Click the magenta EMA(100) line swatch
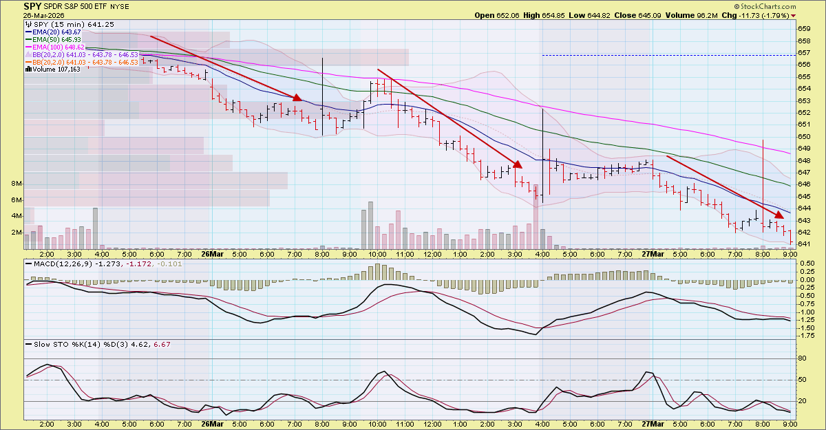Viewport: 826px width, 430px height. click(28, 47)
